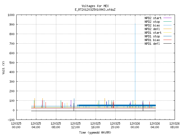Click the purple NPD2 start legend line
The height and width of the screenshot is (135, 180).
(x=167, y=18)
